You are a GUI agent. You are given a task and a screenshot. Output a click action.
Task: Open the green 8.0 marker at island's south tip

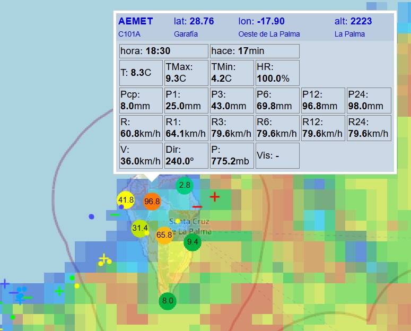(x=168, y=301)
